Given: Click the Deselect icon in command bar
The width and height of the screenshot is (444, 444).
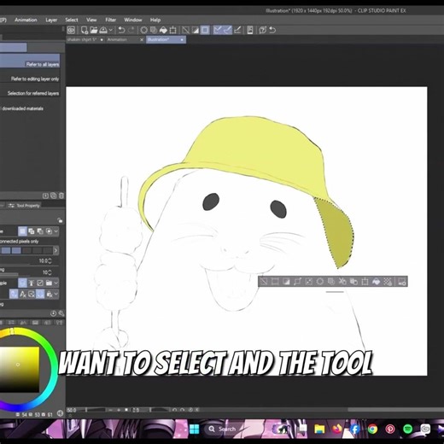Looking at the screenshot, I should pyautogui.click(x=185, y=30).
